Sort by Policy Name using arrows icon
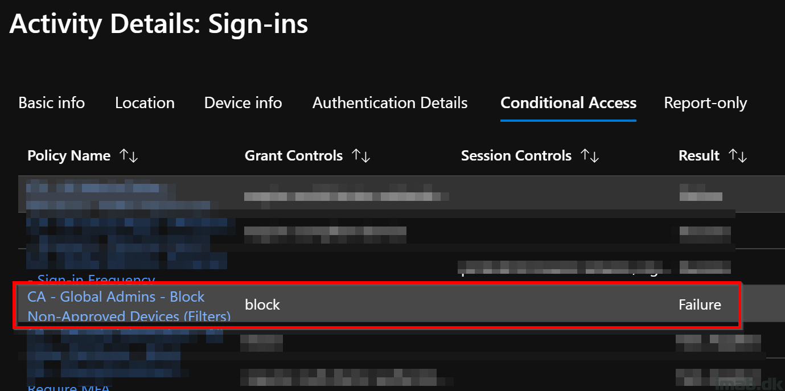Image resolution: width=785 pixels, height=391 pixels. pos(129,156)
